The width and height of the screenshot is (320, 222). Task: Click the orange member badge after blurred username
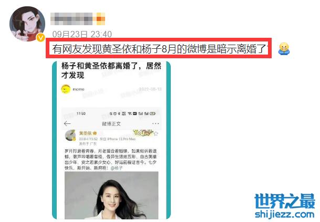click(x=99, y=19)
